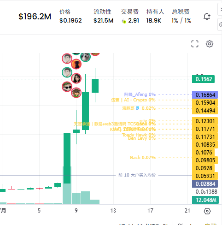The width and height of the screenshot is (222, 225).
Task: Click the 总税费 1% / 1% stat
Action: pos(181,16)
